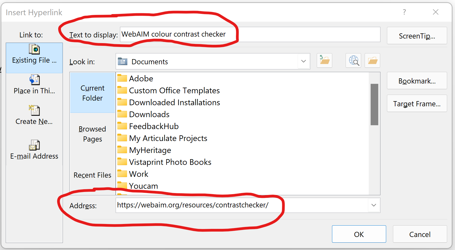Screen dimensions: 455x250
Task: Click the Youcam folder icon
Action: point(122,186)
